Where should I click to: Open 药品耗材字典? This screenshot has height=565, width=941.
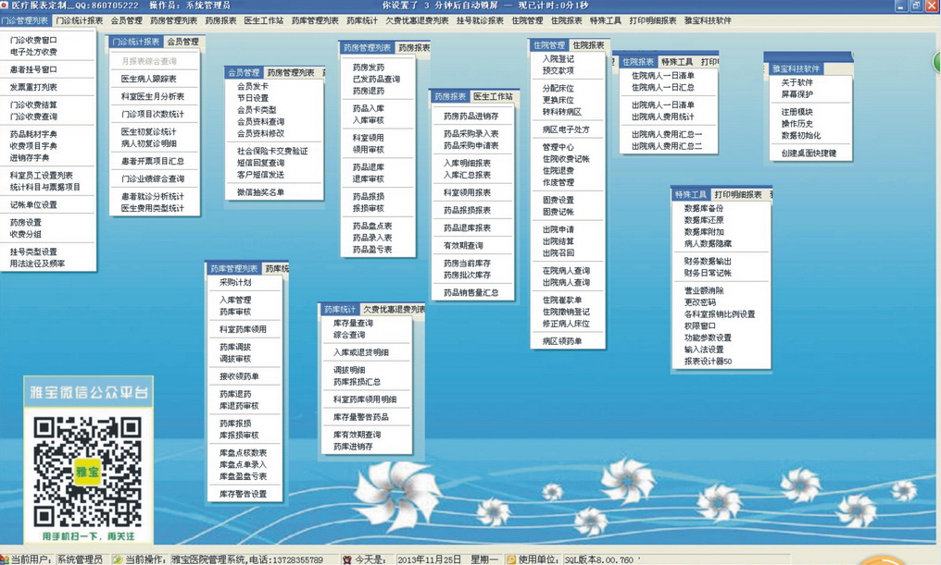click(33, 134)
